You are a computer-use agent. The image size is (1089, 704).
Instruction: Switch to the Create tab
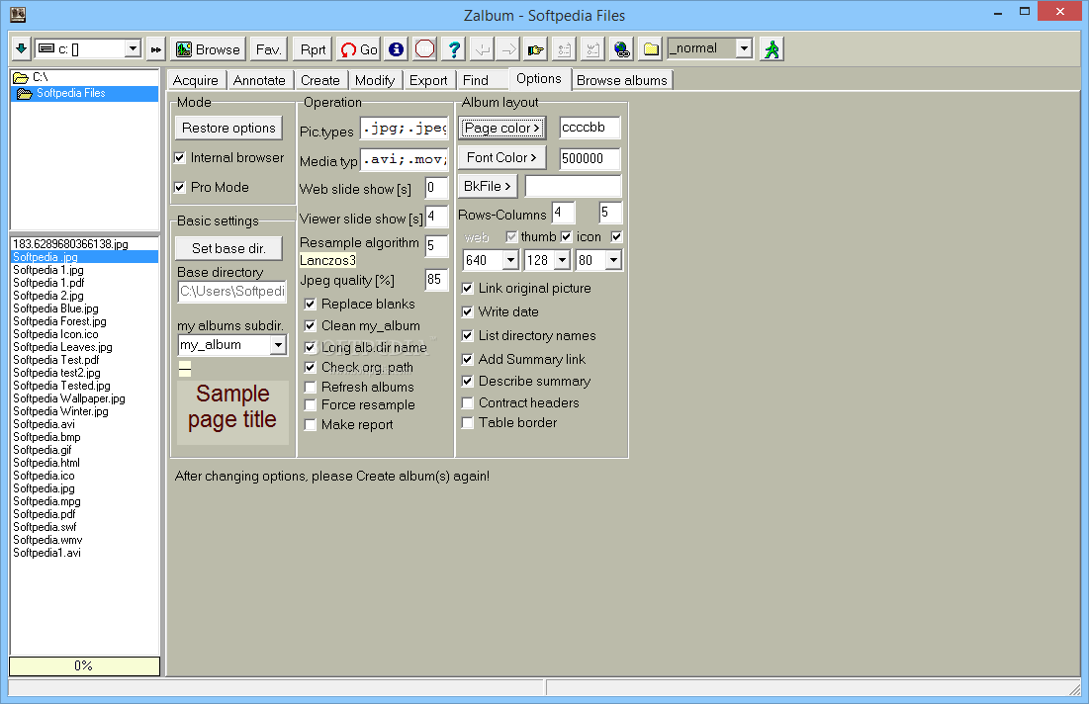click(x=320, y=80)
